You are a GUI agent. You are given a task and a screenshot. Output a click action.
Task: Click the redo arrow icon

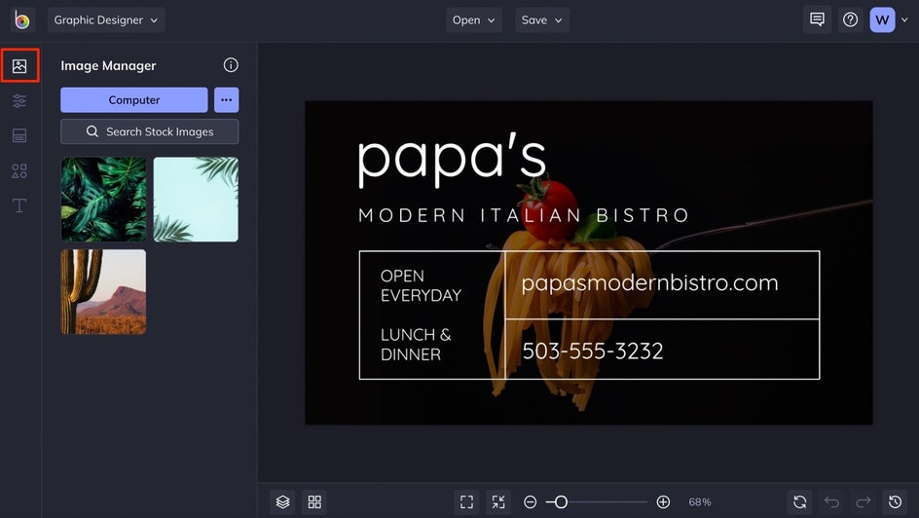[x=864, y=501]
